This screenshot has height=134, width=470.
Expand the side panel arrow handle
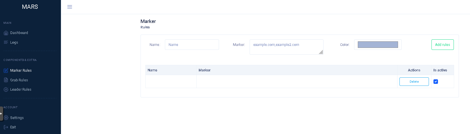[x=1, y=114]
